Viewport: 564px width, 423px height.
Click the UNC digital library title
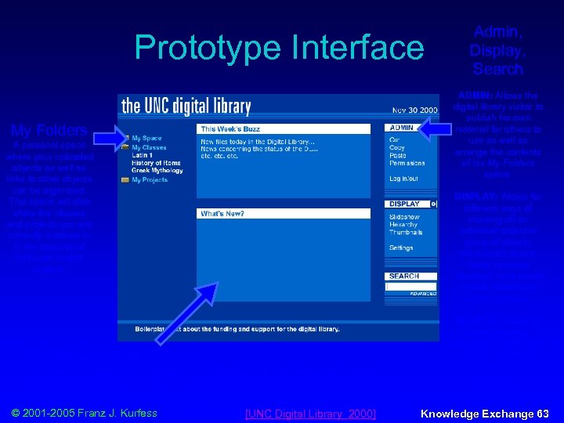tap(186, 106)
